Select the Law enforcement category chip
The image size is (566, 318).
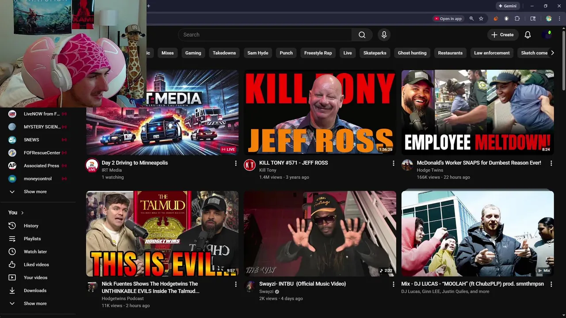(x=492, y=53)
